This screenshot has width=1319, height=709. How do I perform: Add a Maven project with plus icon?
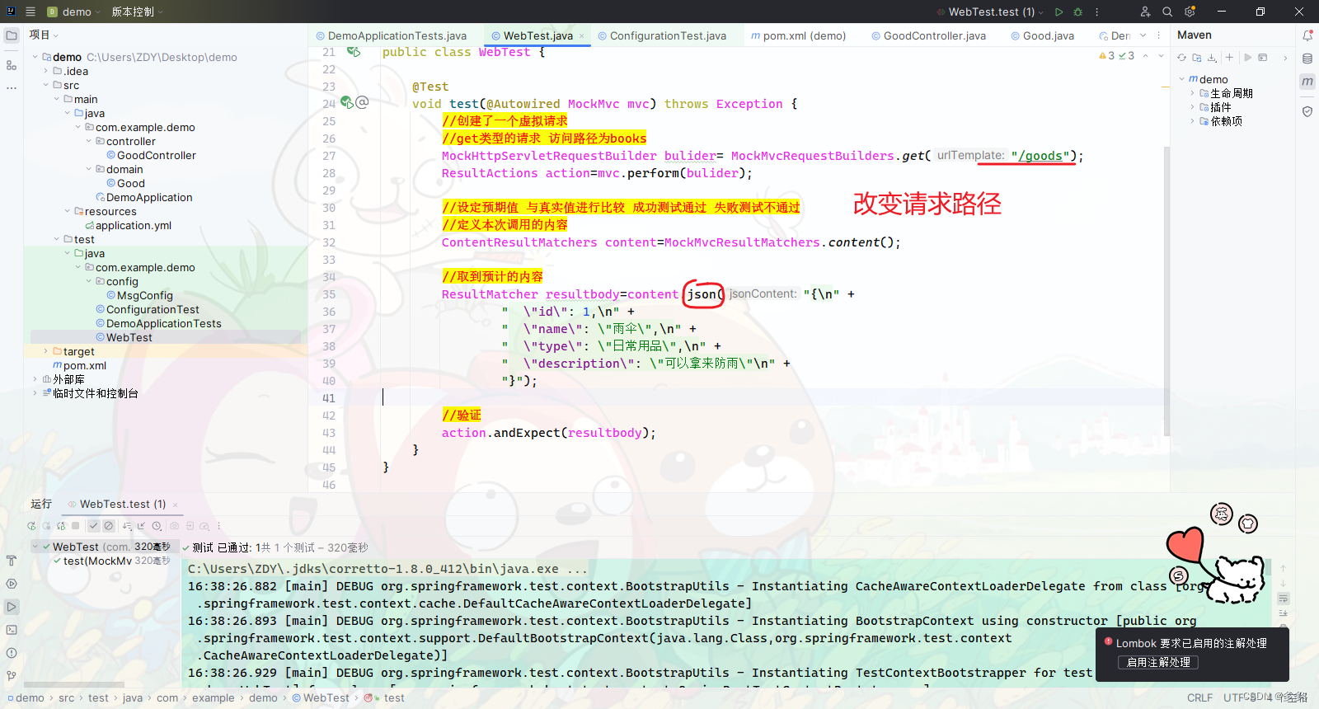[x=1229, y=58]
